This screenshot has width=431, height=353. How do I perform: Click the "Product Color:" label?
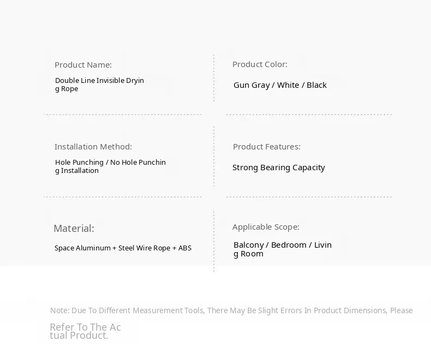260,64
